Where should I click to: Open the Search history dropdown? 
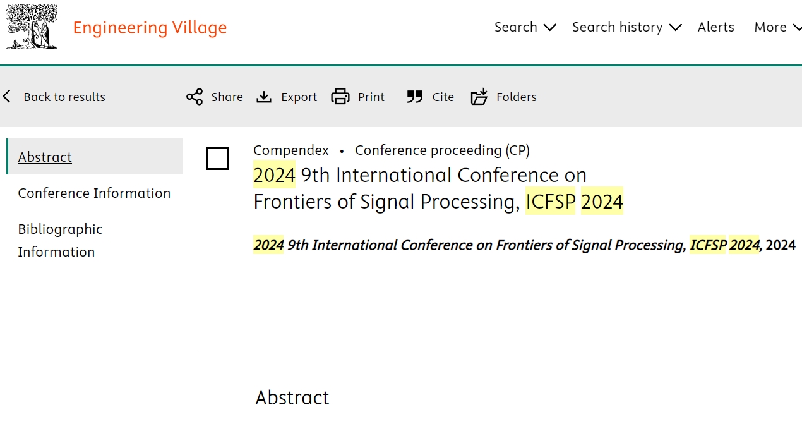(x=626, y=27)
